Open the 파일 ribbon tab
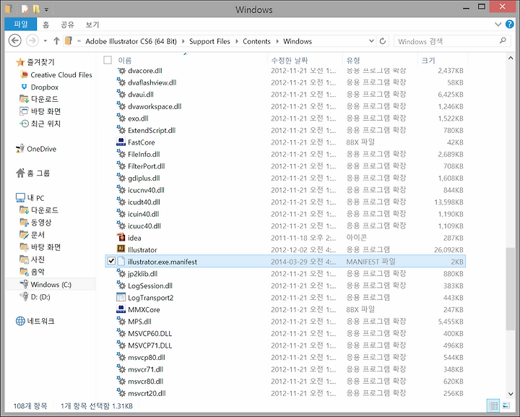 click(21, 25)
